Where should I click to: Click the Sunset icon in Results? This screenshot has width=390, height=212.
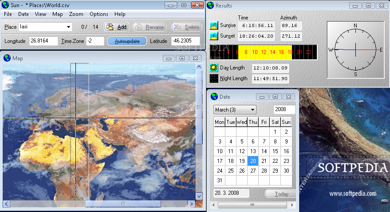click(214, 36)
